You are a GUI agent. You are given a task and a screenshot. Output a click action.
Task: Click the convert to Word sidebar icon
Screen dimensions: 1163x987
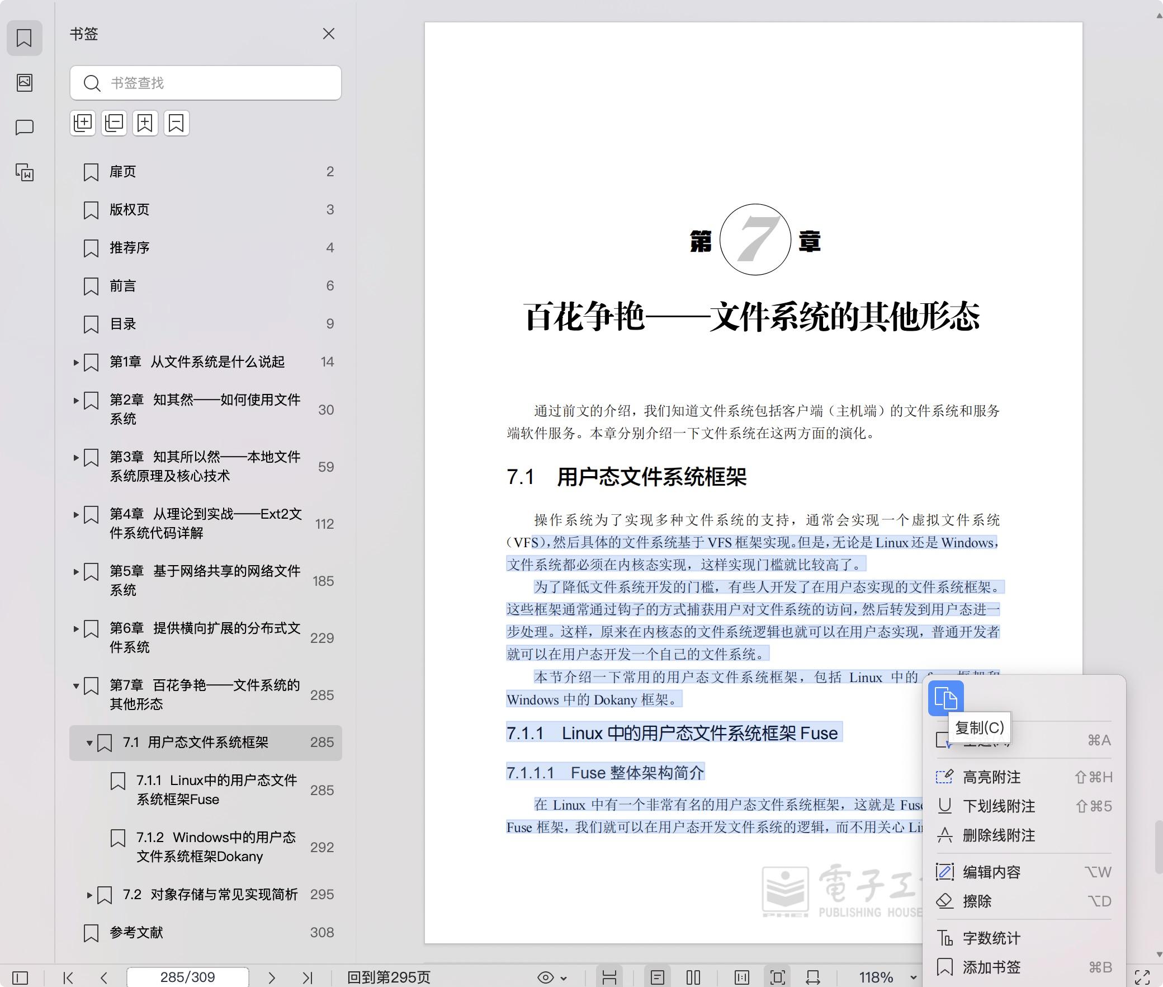pyautogui.click(x=24, y=172)
